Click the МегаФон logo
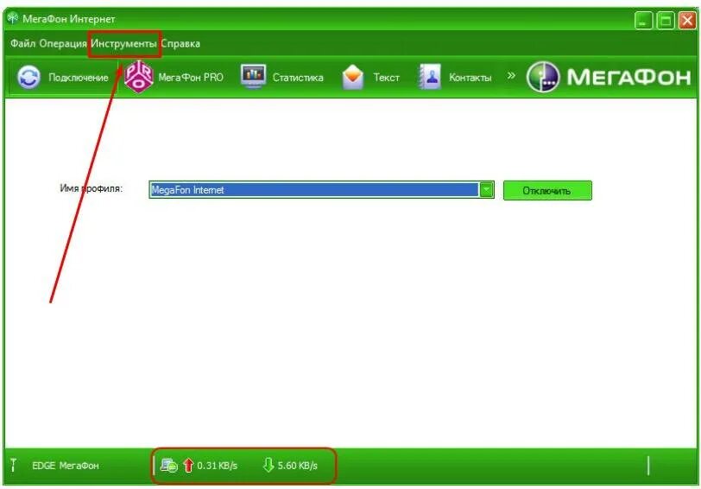The width and height of the screenshot is (701, 489). (609, 77)
